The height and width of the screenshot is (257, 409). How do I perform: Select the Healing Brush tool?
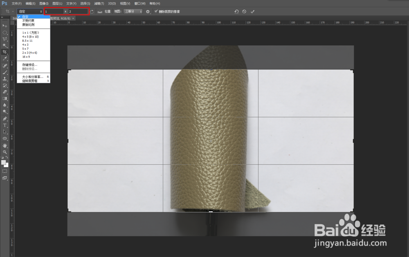[4, 66]
